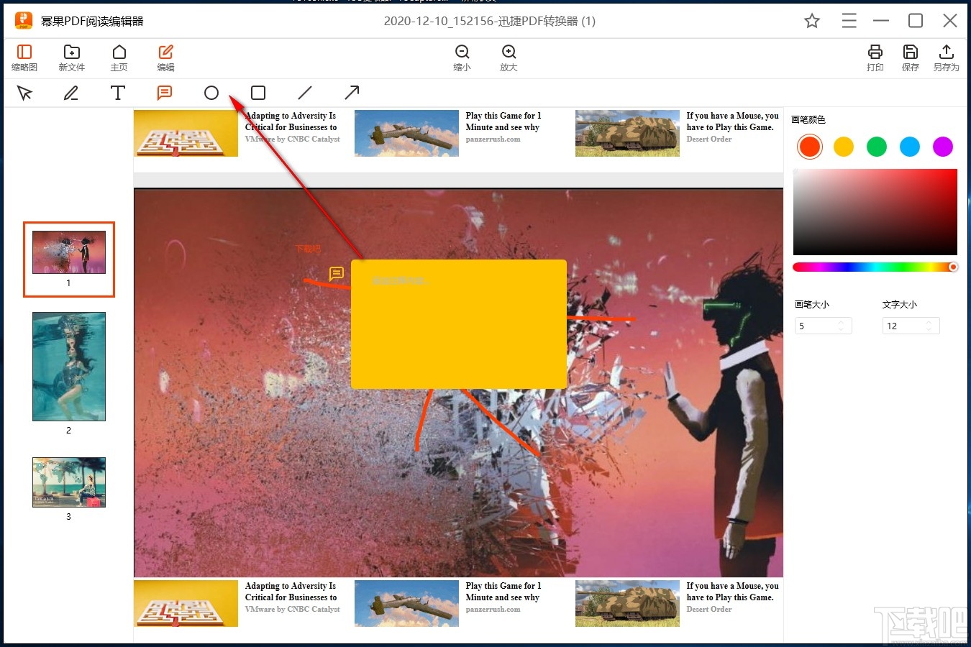The image size is (971, 647).
Task: Pick the purple pen color
Action: click(x=943, y=147)
